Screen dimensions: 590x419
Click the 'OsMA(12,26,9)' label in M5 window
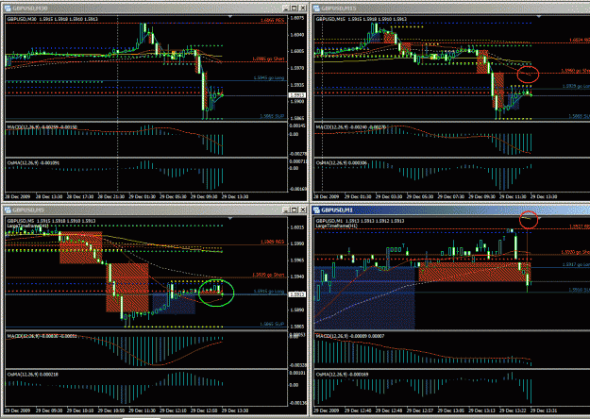24,375
